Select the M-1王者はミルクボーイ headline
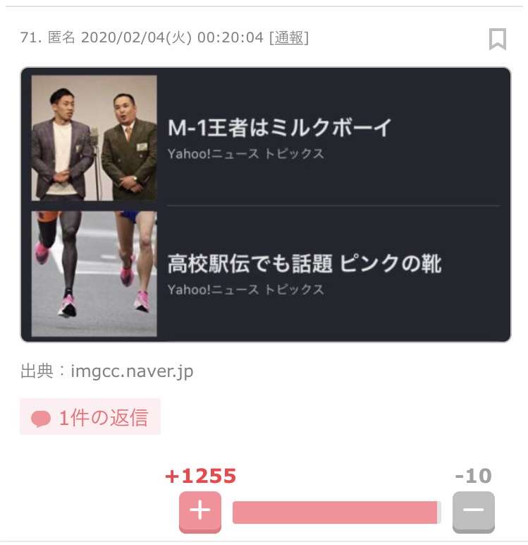Image resolution: width=528 pixels, height=545 pixels. coord(280,128)
